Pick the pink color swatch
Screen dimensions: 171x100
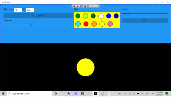(110, 24)
